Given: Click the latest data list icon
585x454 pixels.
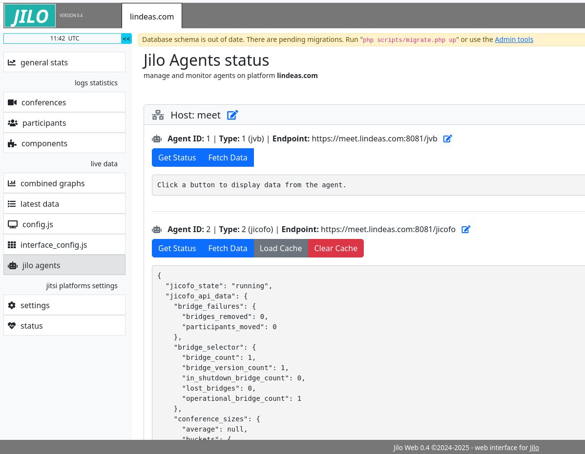Looking at the screenshot, I should point(12,204).
